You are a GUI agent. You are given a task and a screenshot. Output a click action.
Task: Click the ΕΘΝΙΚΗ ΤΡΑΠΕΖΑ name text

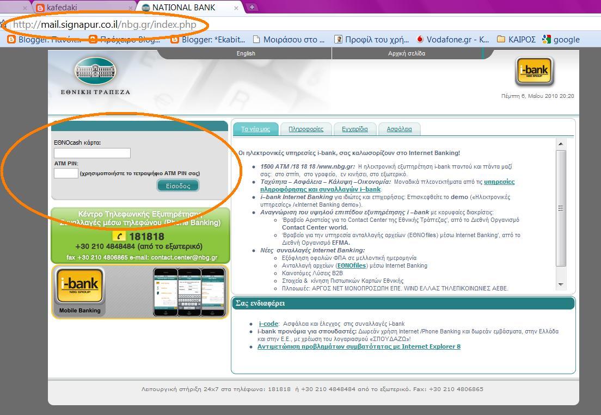95,92
